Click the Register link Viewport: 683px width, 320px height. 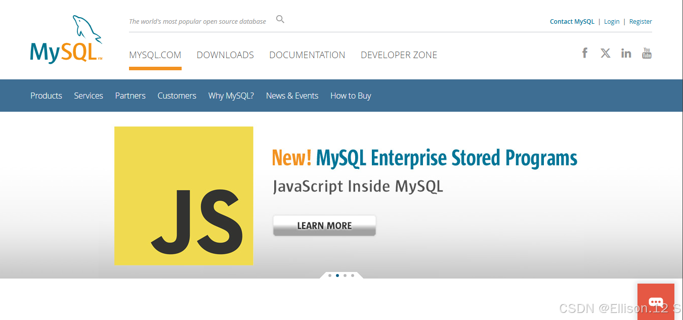(641, 22)
